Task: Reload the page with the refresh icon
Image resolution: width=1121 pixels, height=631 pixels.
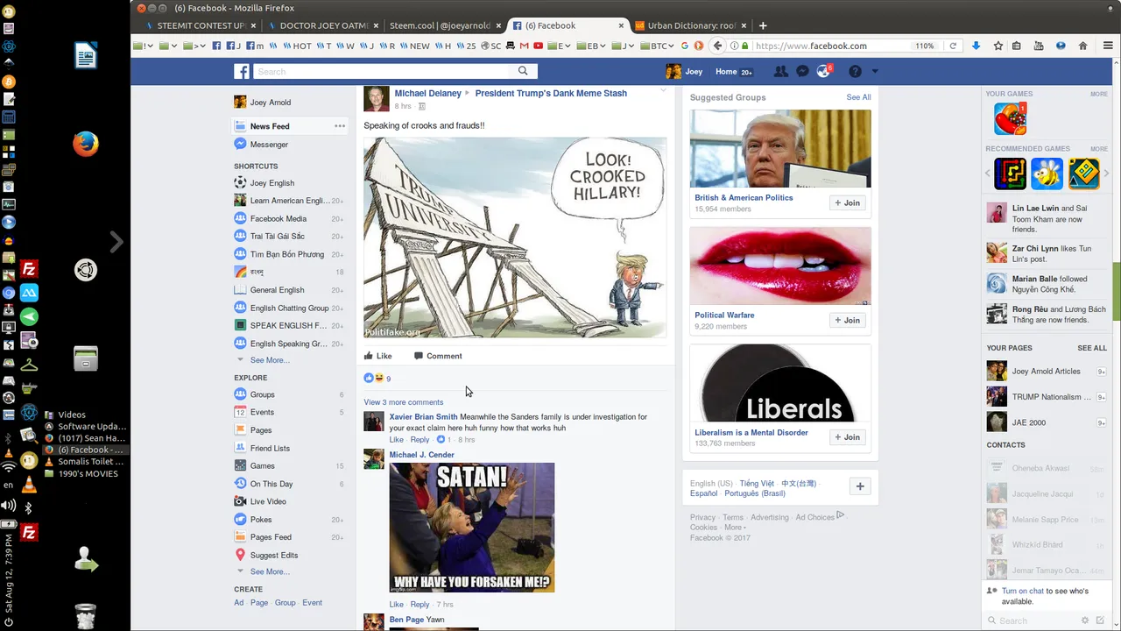Action: (953, 46)
